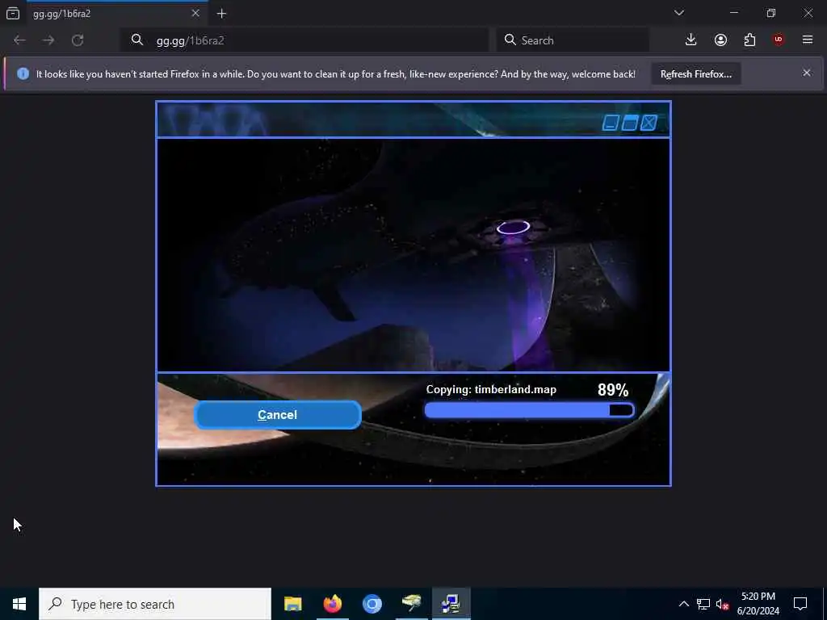Click the "Copying: timberland.map" label
The height and width of the screenshot is (620, 827).
pyautogui.click(x=491, y=390)
